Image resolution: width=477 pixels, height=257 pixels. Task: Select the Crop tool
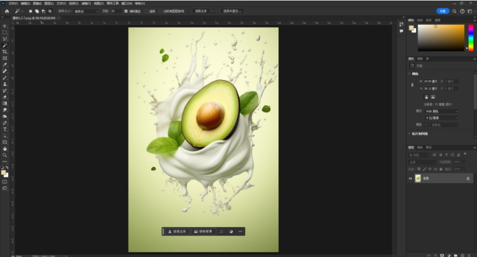[5, 52]
